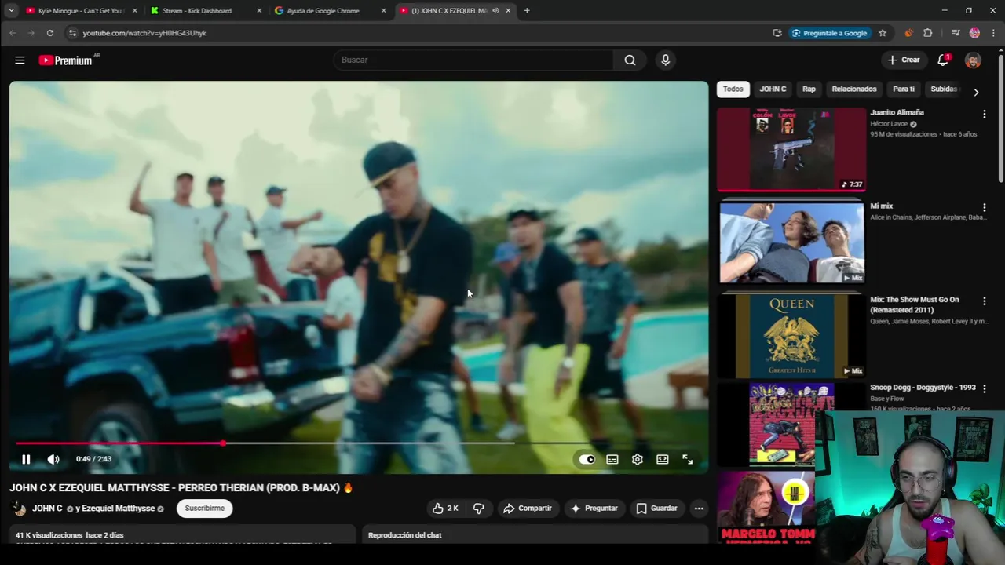The height and width of the screenshot is (565, 1005).
Task: Go back in browser history
Action: 13,33
